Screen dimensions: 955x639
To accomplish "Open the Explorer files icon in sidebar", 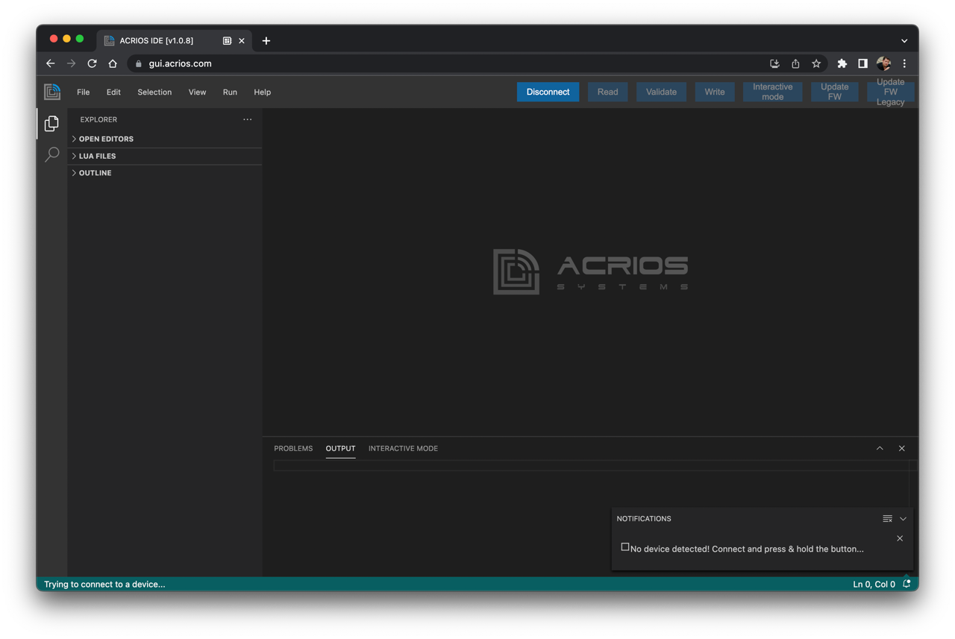I will point(51,123).
